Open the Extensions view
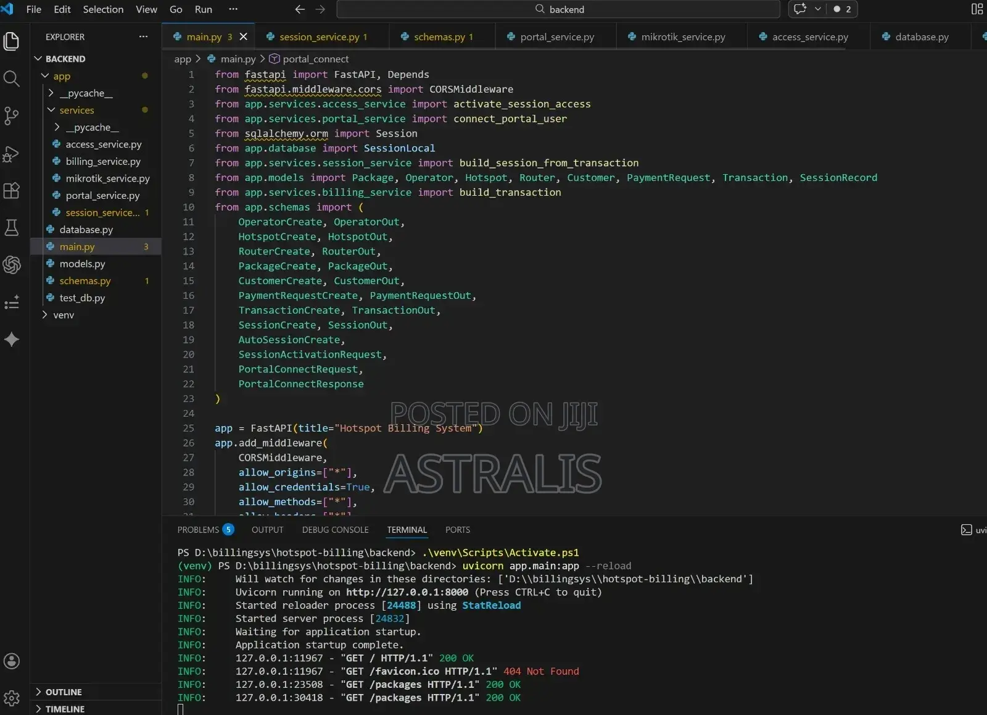987x715 pixels. pyautogui.click(x=12, y=191)
